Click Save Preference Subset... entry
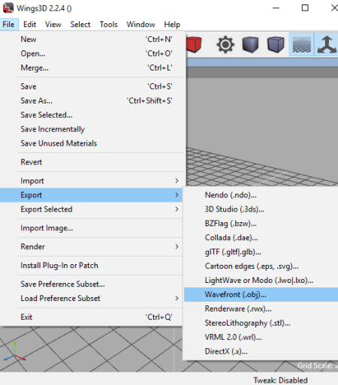This screenshot has height=385, width=338. click(x=92, y=284)
